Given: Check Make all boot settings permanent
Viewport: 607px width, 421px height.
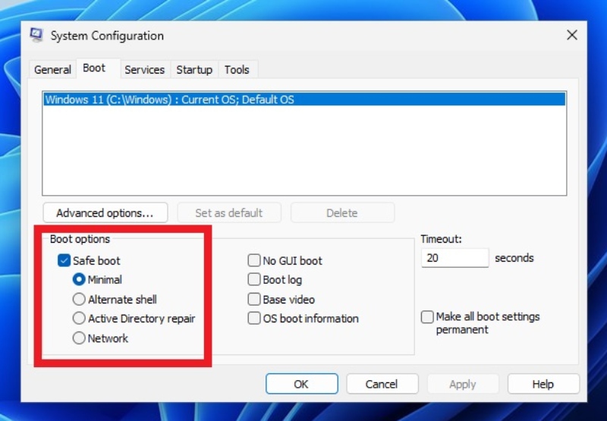Looking at the screenshot, I should pyautogui.click(x=427, y=317).
